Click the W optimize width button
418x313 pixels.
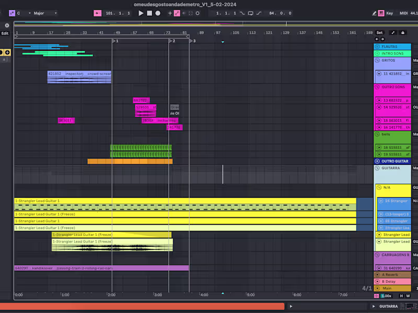coord(408,296)
